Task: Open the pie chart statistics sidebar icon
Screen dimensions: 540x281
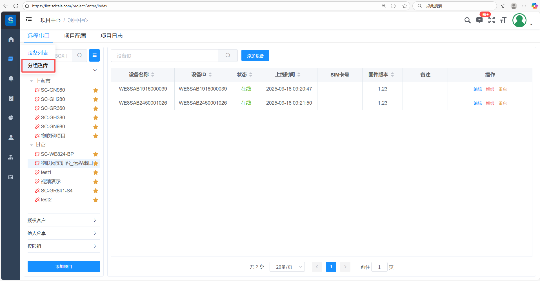Action: [11, 118]
